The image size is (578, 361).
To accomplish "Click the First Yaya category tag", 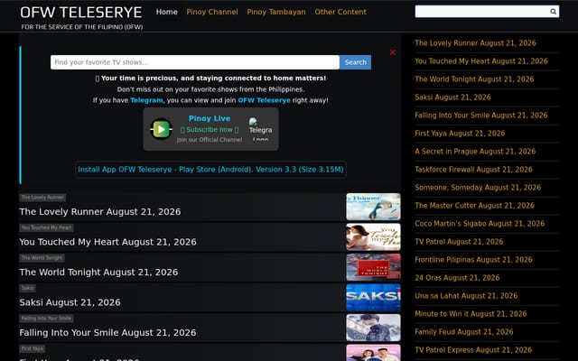I will coord(33,348).
